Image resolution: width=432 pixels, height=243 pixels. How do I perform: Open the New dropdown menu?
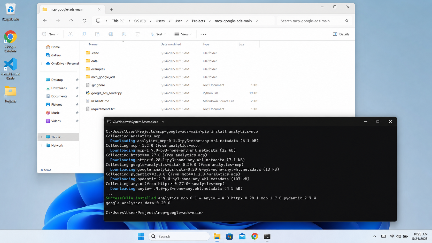tap(50, 34)
